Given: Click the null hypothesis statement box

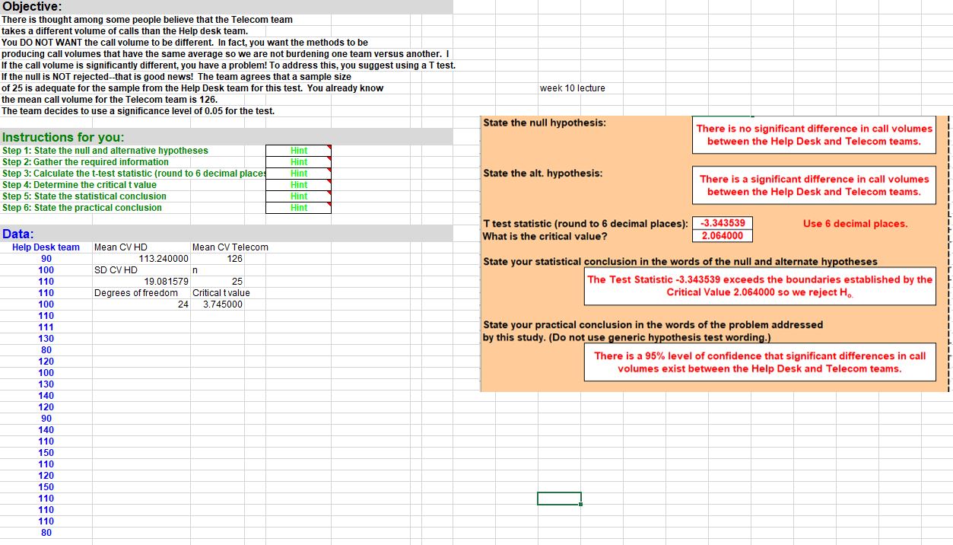Looking at the screenshot, I should coord(814,134).
